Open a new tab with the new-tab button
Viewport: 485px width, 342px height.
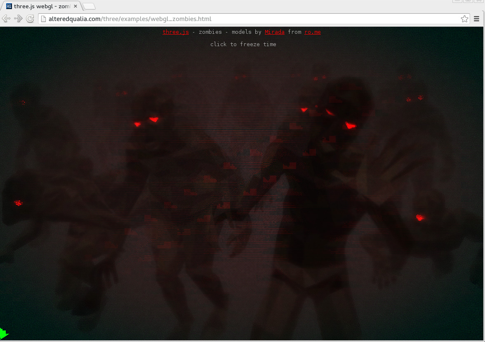pos(89,6)
